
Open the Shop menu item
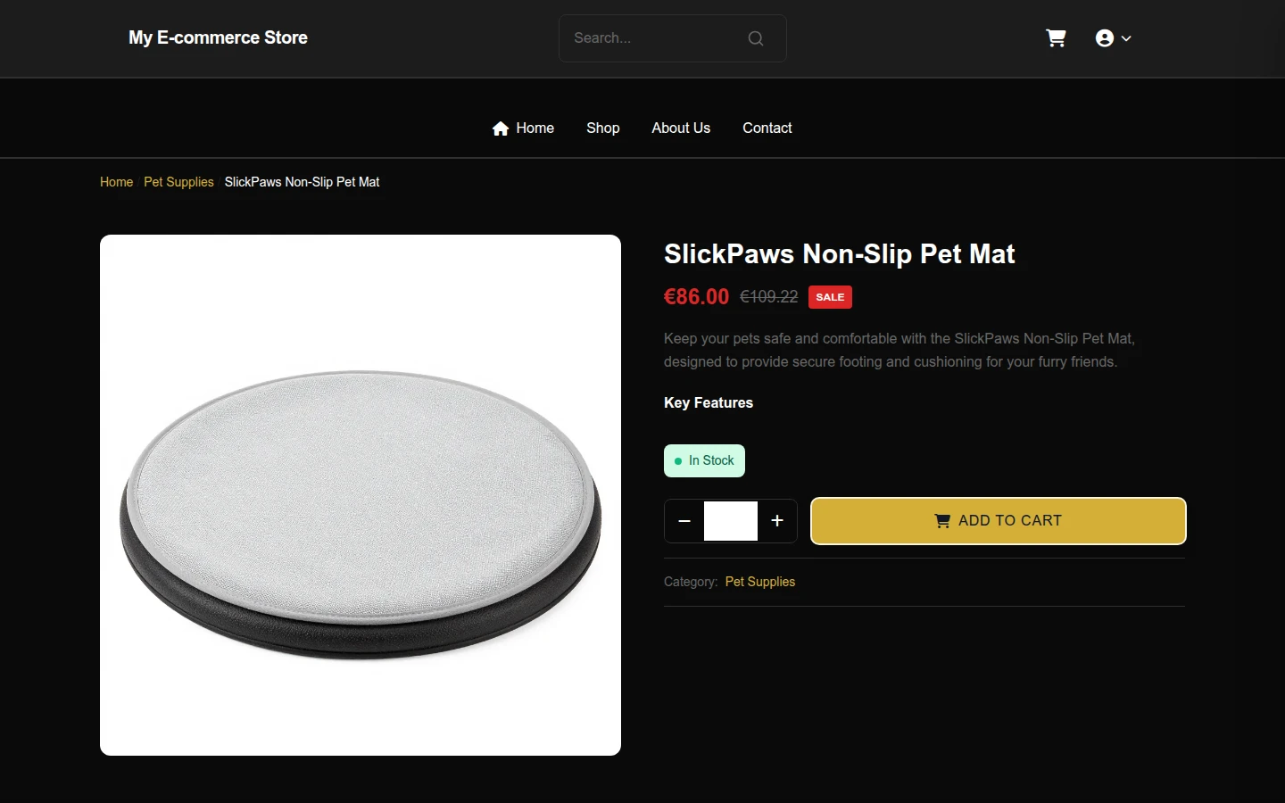click(603, 128)
